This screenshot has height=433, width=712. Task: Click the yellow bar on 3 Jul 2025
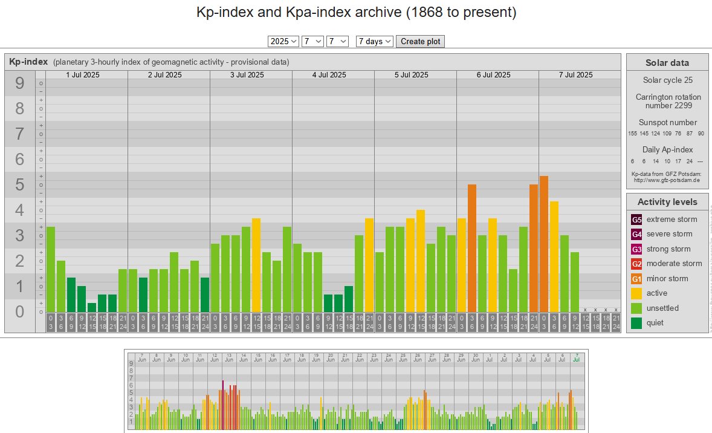click(x=256, y=265)
